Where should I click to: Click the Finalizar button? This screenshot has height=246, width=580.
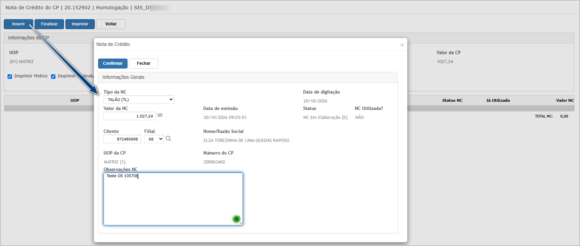pos(49,24)
